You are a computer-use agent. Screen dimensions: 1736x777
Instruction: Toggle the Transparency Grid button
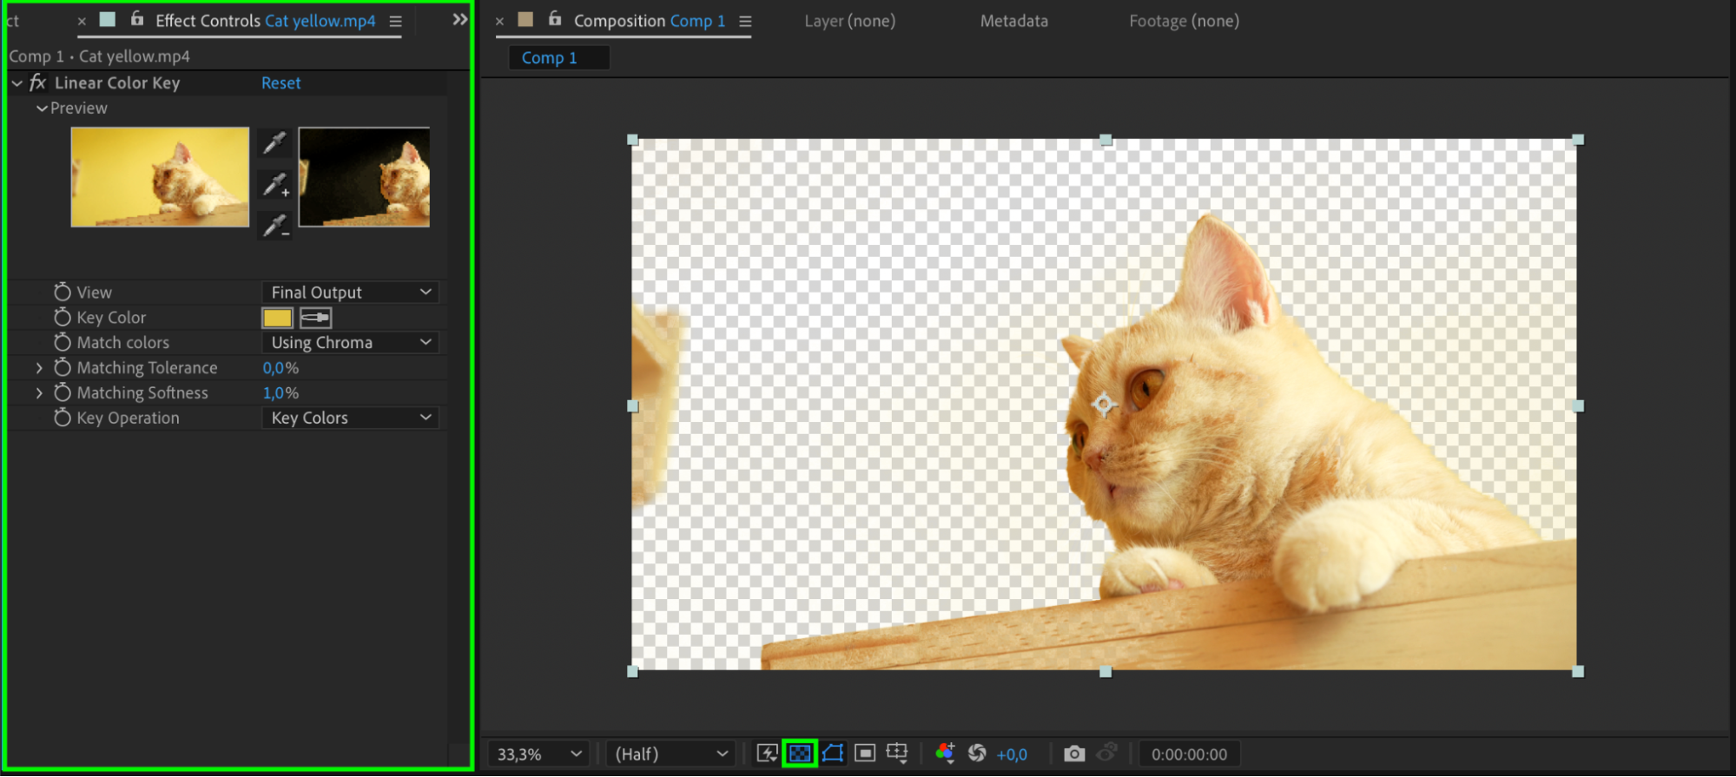click(799, 754)
